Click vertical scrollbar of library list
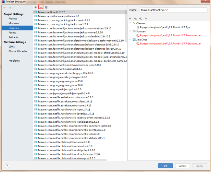Image resolution: width=211 pixels, height=172 pixels. [x=126, y=26]
